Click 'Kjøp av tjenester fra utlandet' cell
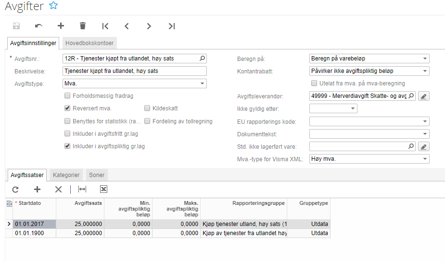The image size is (445, 262). tap(244, 233)
